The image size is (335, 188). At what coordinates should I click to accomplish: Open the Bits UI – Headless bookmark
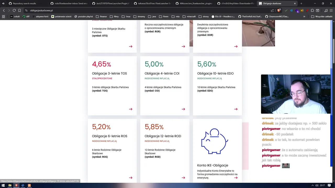[223, 16]
